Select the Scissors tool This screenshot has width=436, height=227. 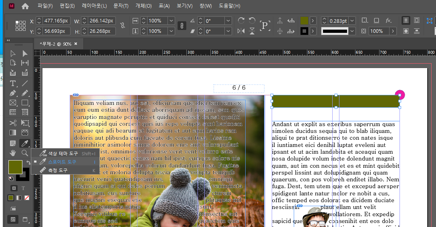tap(13, 123)
